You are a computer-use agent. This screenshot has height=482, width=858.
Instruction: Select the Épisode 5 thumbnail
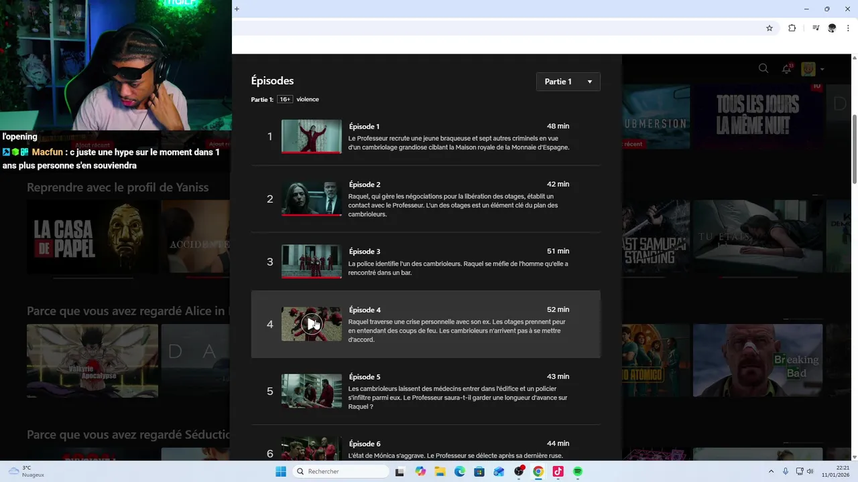click(312, 391)
